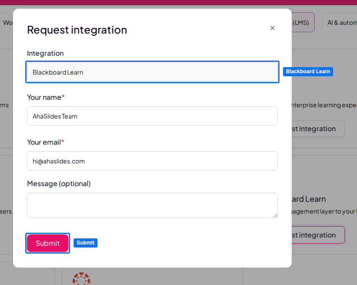Click the Your name label
The height and width of the screenshot is (285, 357).
(46, 97)
